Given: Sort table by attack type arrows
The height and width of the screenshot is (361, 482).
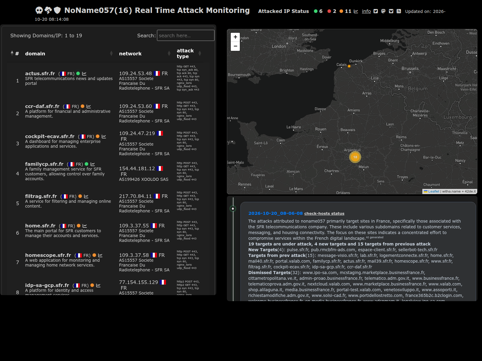Looking at the screenshot, I should 200,53.
